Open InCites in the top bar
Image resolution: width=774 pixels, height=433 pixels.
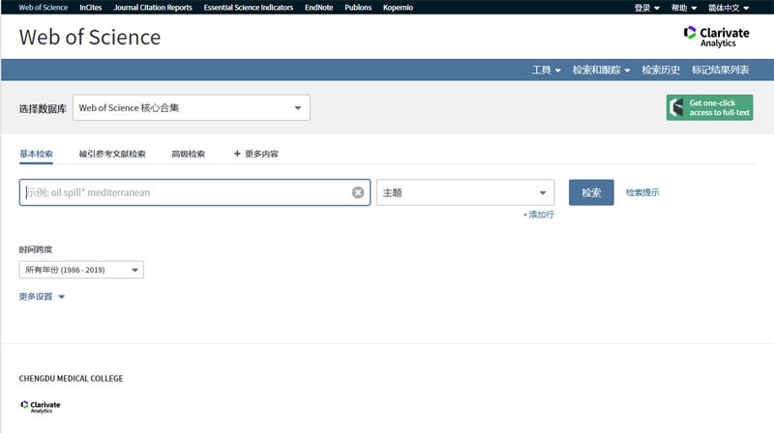click(x=91, y=8)
